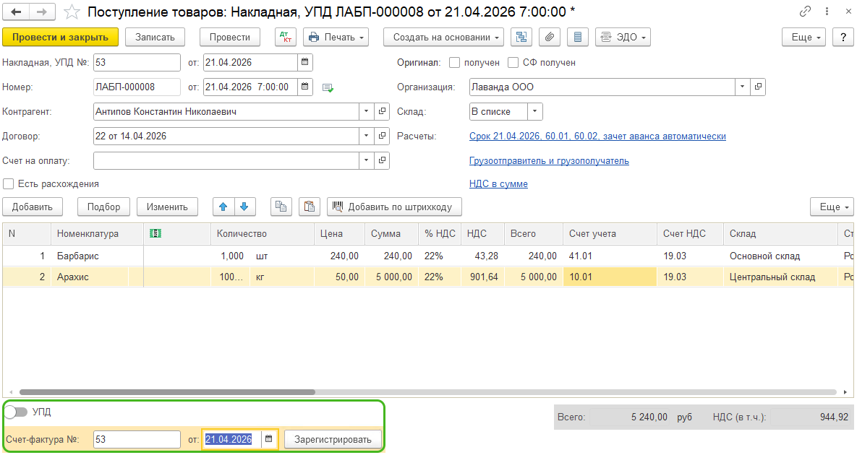Expand the Договор dropdown list
857x455 pixels.
pyautogui.click(x=366, y=136)
